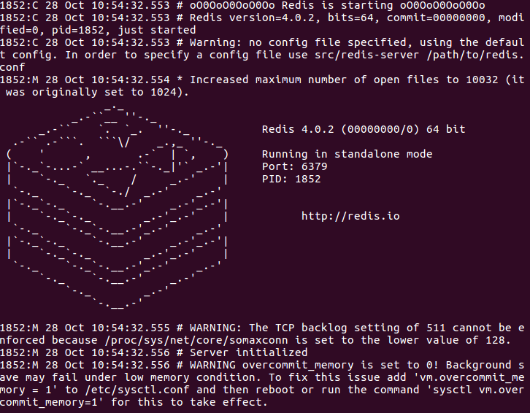Click the 'fied=0, pid=1852, just started' line
This screenshot has height=413, width=530.
coord(98,30)
